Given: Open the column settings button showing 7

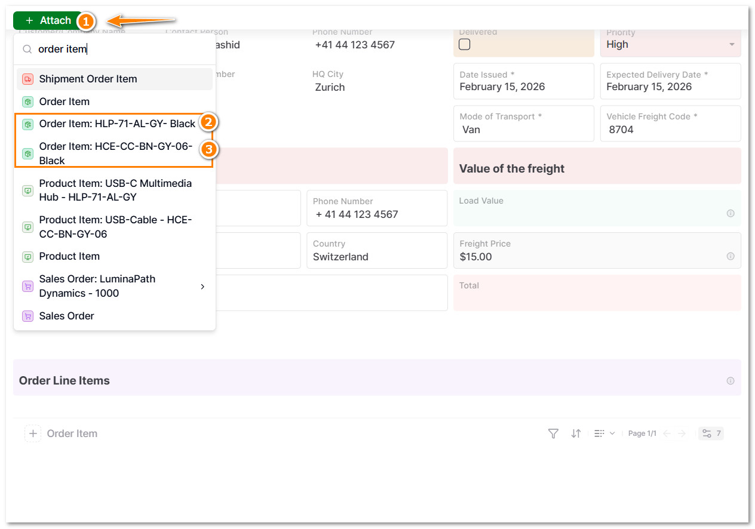Looking at the screenshot, I should click(711, 433).
